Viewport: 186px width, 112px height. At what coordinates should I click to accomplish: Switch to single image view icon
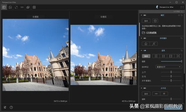click(x=10, y=7)
